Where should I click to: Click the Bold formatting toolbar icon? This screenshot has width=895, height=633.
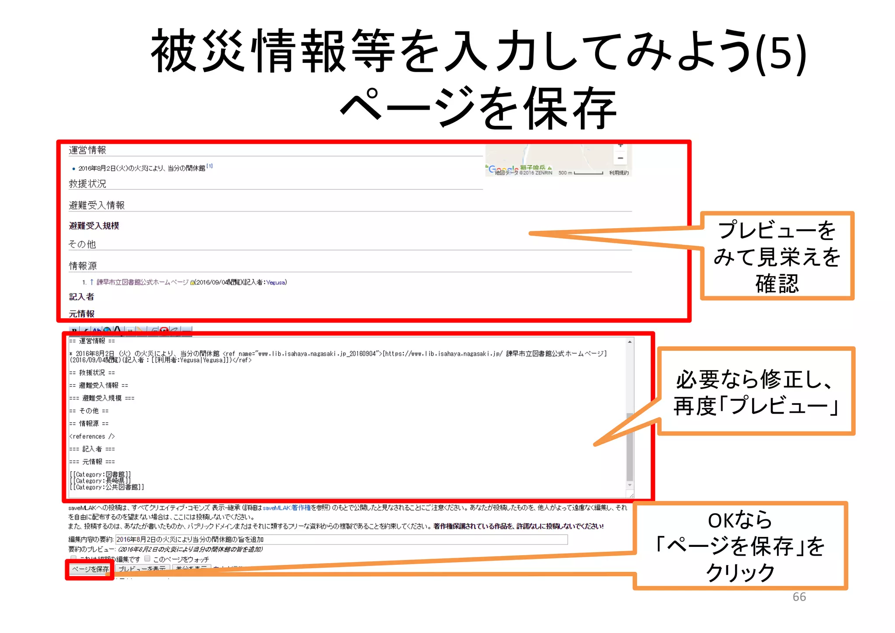(74, 329)
